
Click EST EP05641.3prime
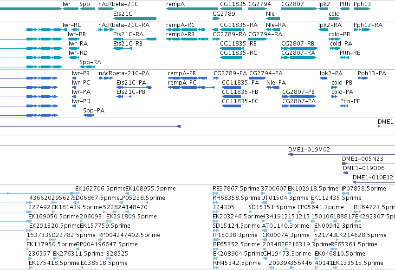[x=321, y=207]
